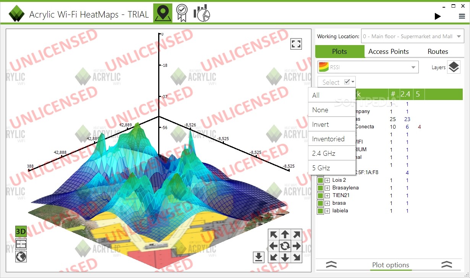Screen dimensions: 470x278
Task: Rotate view toward down-left arrow
Action: (274, 257)
